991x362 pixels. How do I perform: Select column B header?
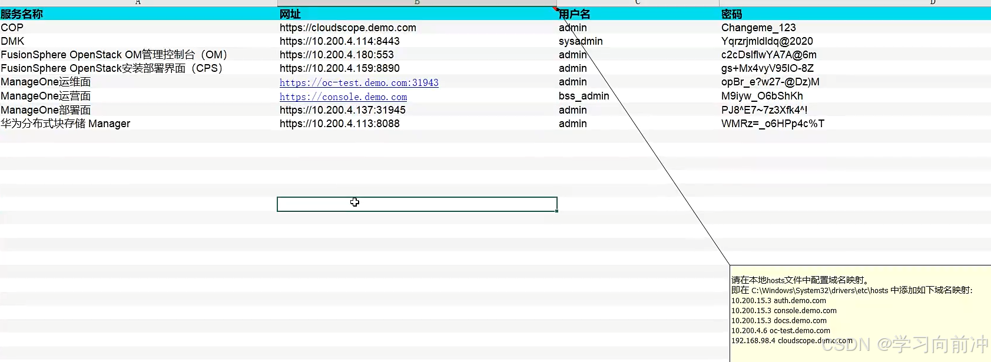(x=417, y=3)
